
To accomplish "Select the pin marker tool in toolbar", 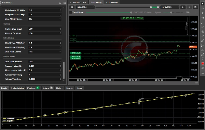I will [203, 36].
